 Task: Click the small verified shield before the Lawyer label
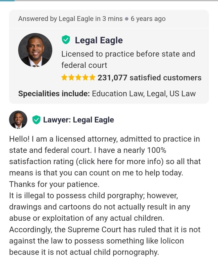(36, 120)
